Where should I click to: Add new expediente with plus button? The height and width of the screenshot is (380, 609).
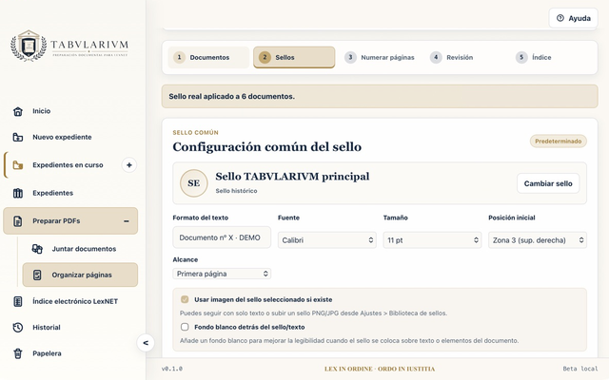[x=129, y=165]
